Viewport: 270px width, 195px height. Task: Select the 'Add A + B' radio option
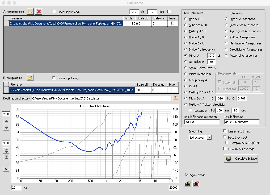[185, 19]
